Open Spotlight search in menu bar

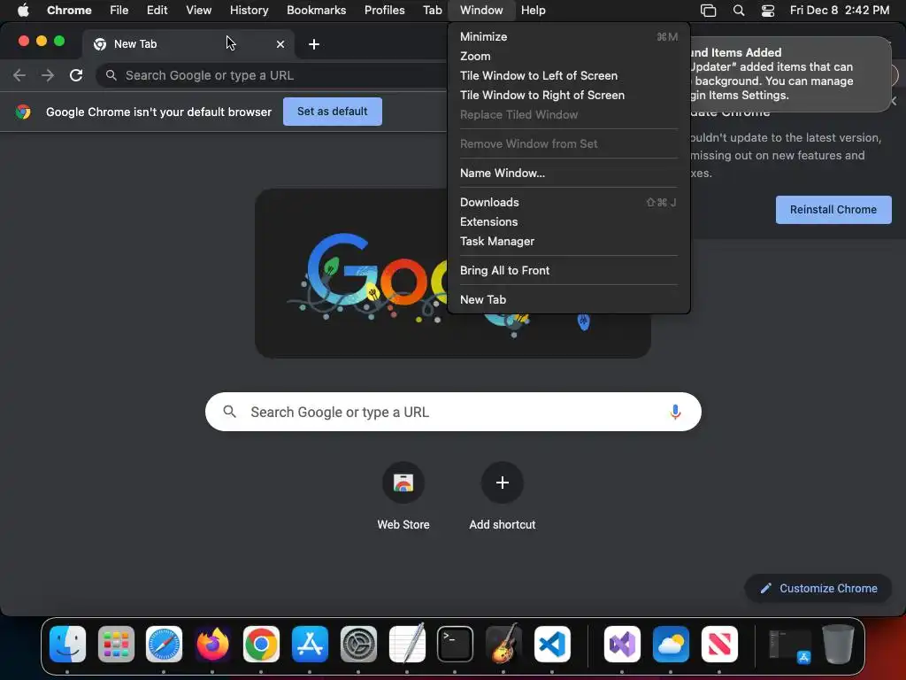coord(739,11)
